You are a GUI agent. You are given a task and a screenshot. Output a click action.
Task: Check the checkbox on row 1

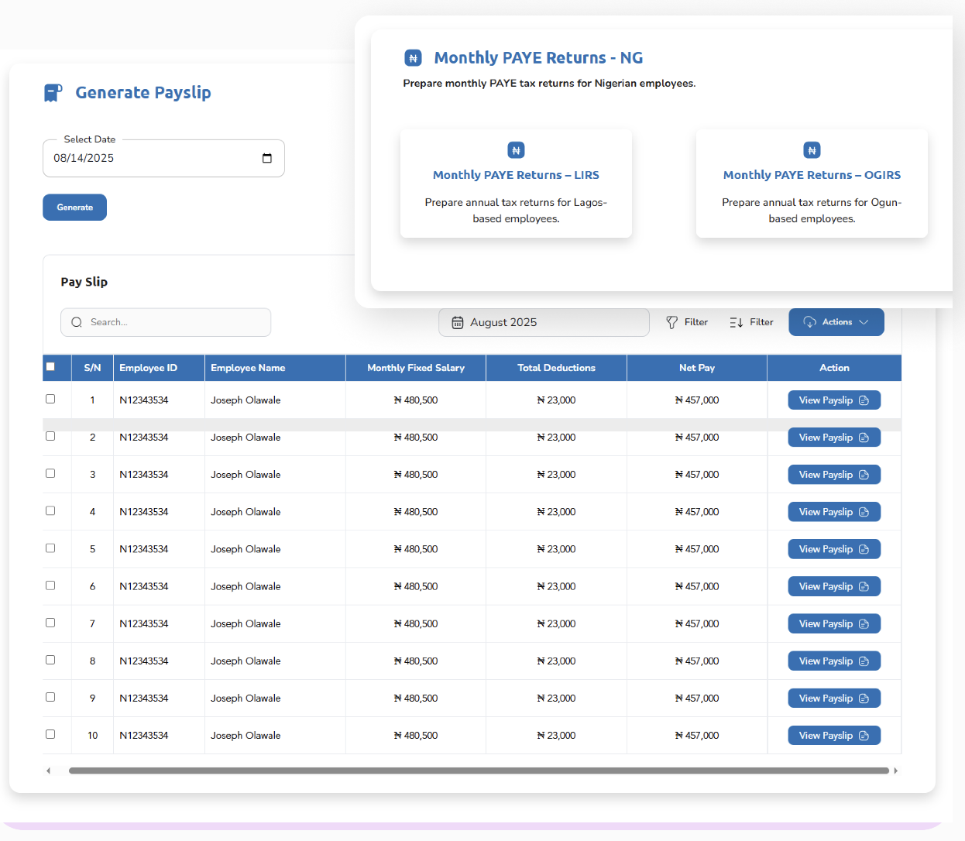pos(50,398)
